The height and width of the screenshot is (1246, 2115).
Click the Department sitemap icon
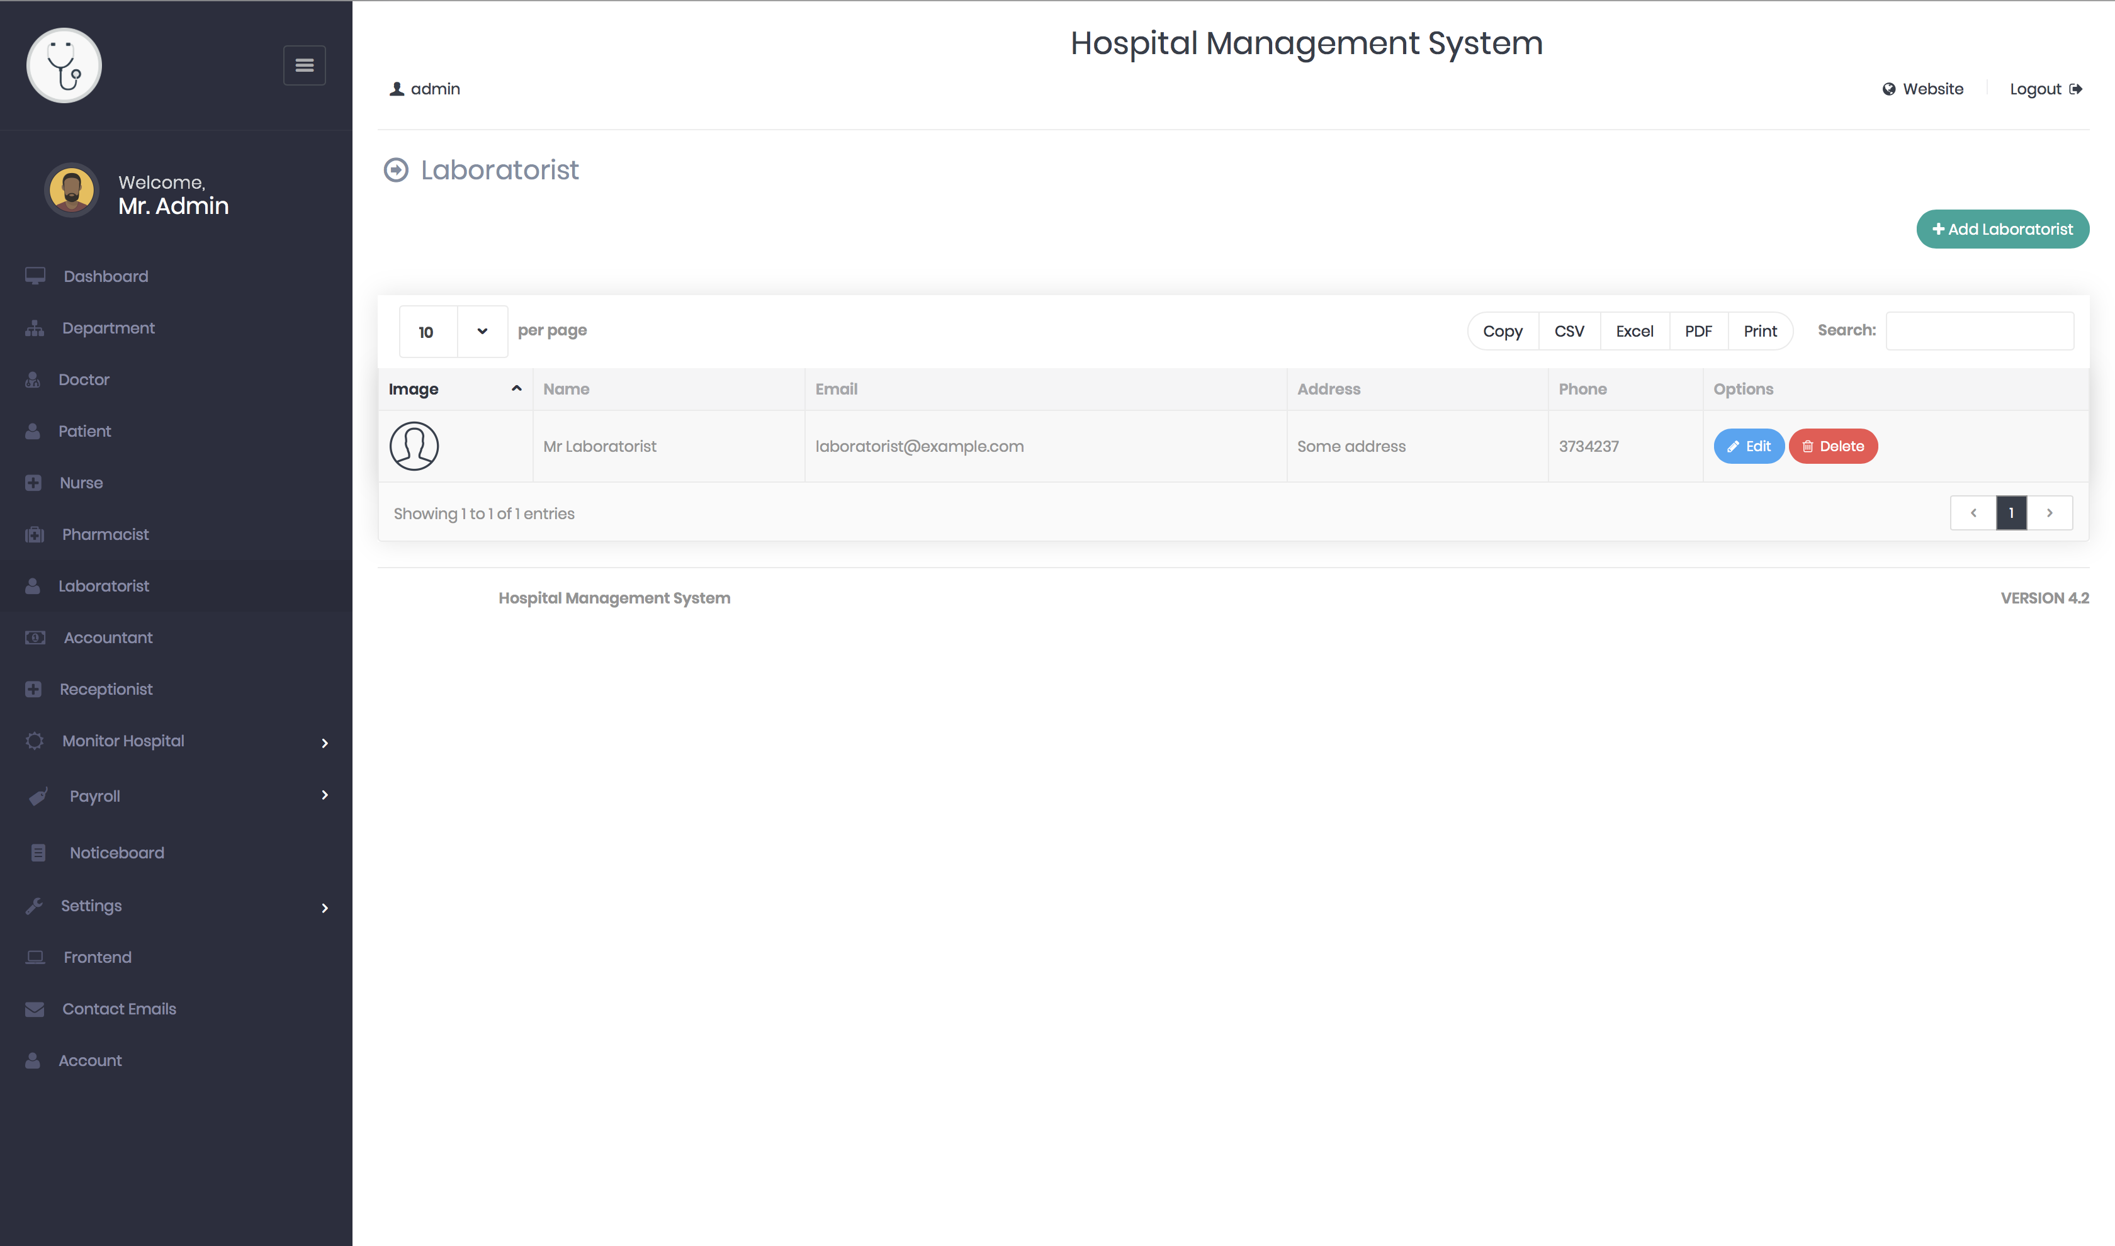click(x=35, y=328)
